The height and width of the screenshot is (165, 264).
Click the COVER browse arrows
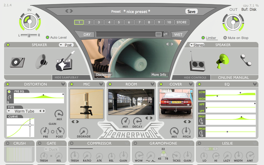coord(187,122)
